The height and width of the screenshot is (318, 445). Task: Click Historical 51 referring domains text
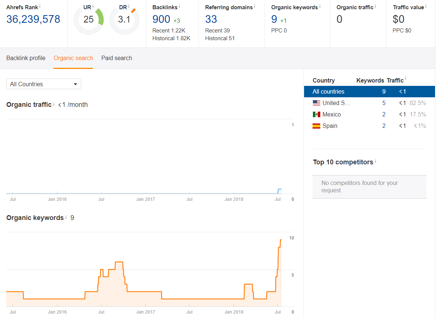(220, 38)
